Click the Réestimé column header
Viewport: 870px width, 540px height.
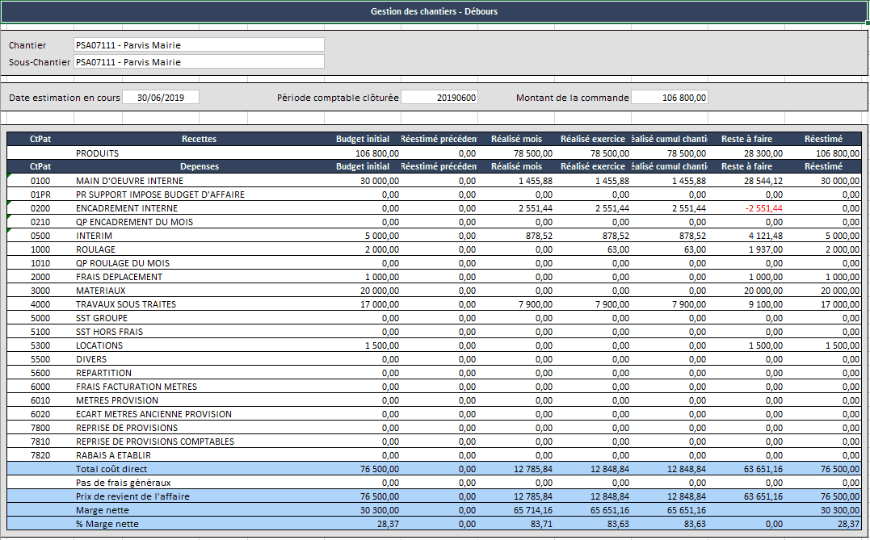click(x=822, y=139)
